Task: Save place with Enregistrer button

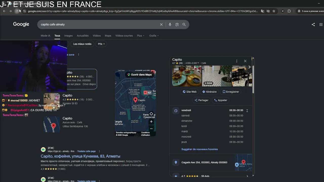Action: click(x=231, y=92)
